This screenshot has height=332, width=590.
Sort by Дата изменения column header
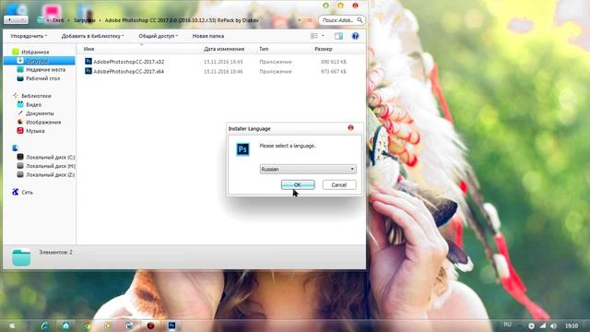point(224,49)
